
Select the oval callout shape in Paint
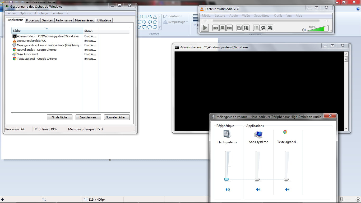click(x=150, y=27)
